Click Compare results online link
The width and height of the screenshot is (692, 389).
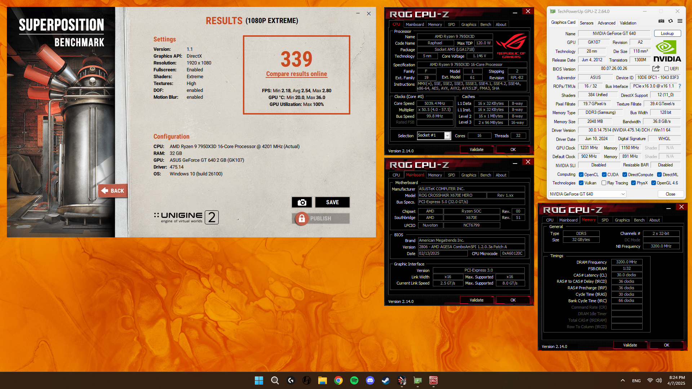click(x=297, y=74)
